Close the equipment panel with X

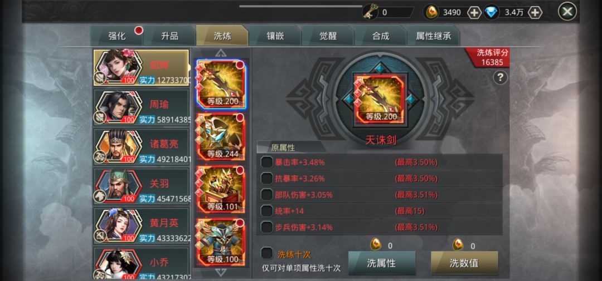coord(567,12)
